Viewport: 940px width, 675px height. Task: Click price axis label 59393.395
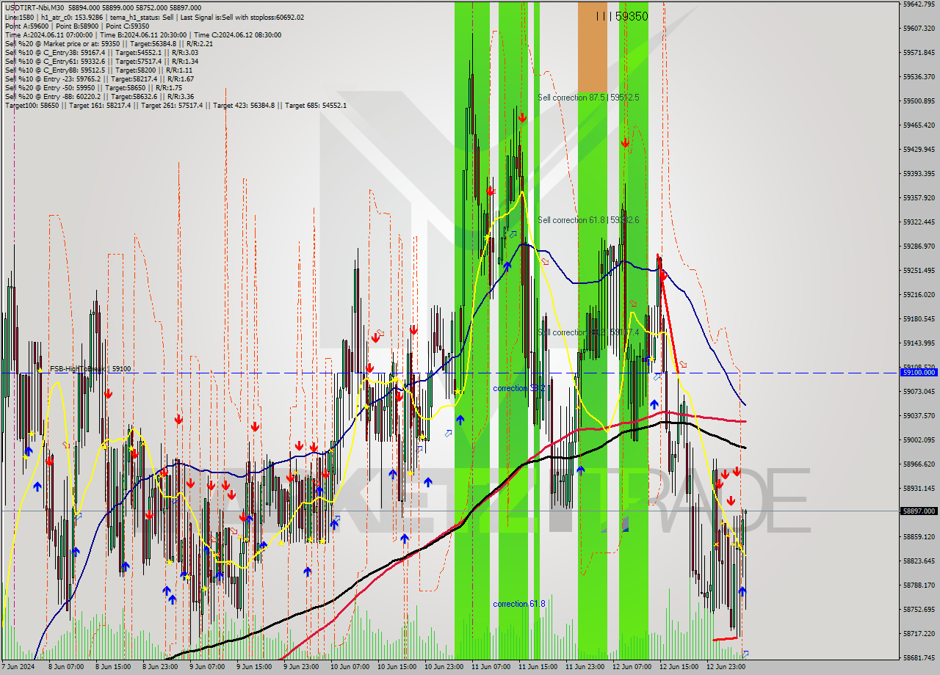[x=919, y=173]
